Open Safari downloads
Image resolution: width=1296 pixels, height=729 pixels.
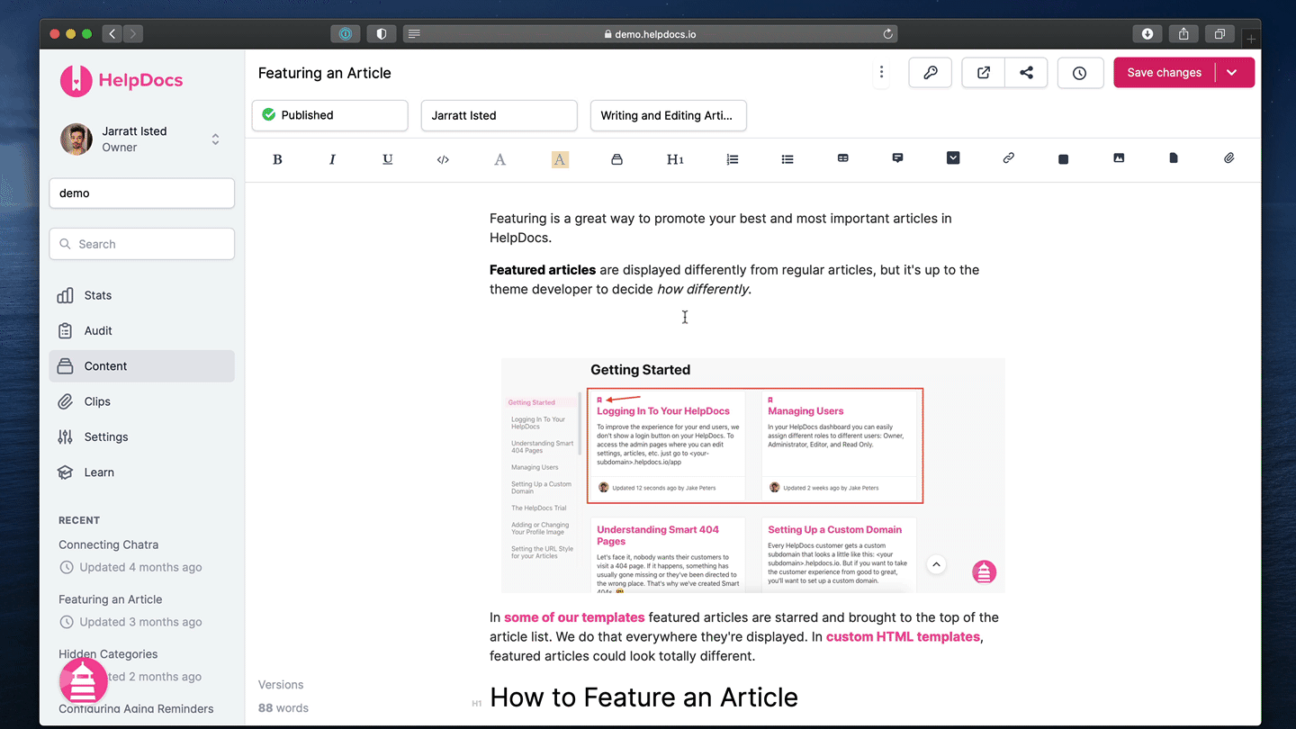pos(1147,34)
